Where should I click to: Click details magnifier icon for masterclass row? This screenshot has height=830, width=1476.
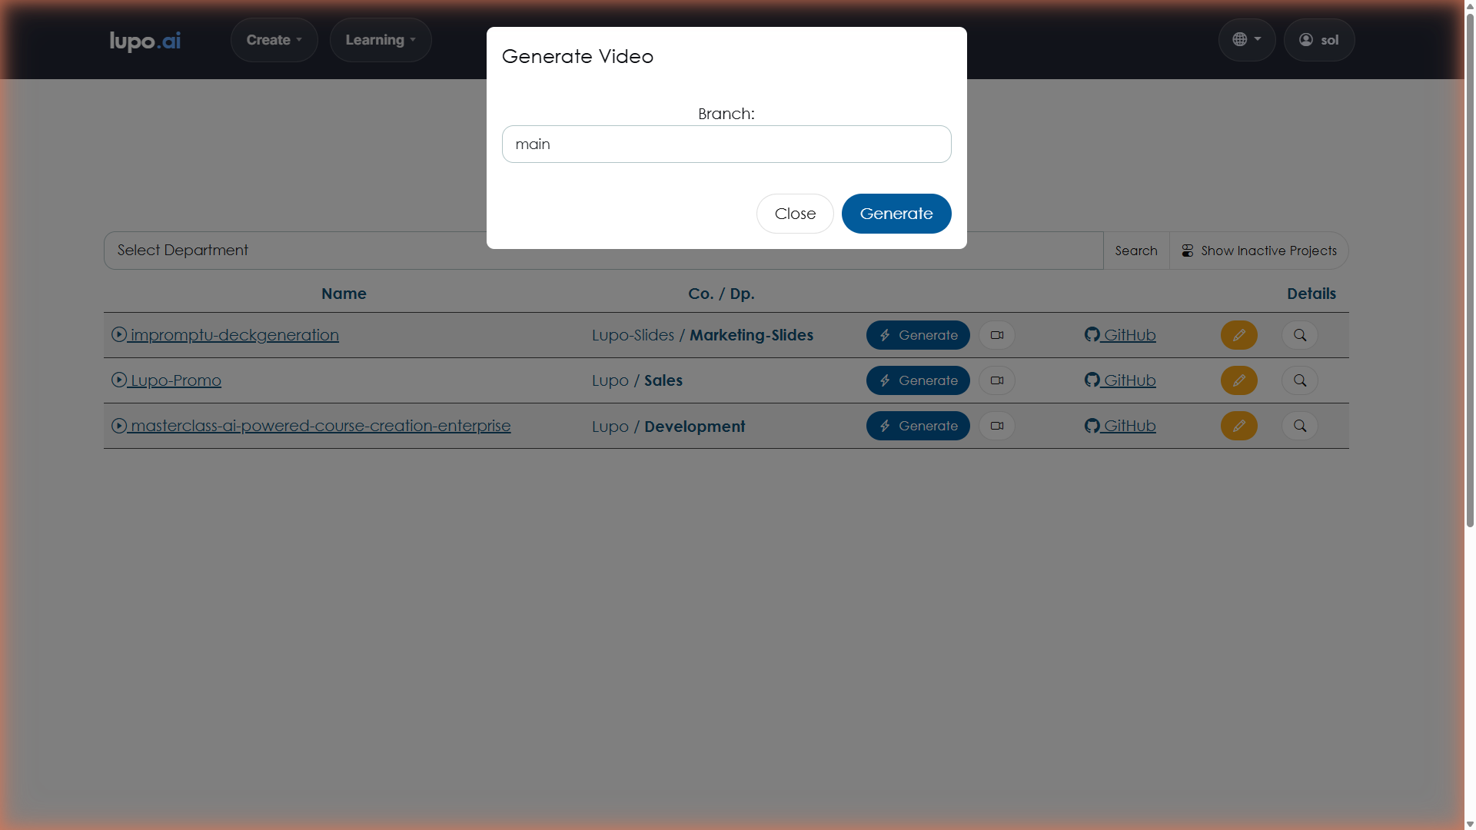[x=1300, y=426]
